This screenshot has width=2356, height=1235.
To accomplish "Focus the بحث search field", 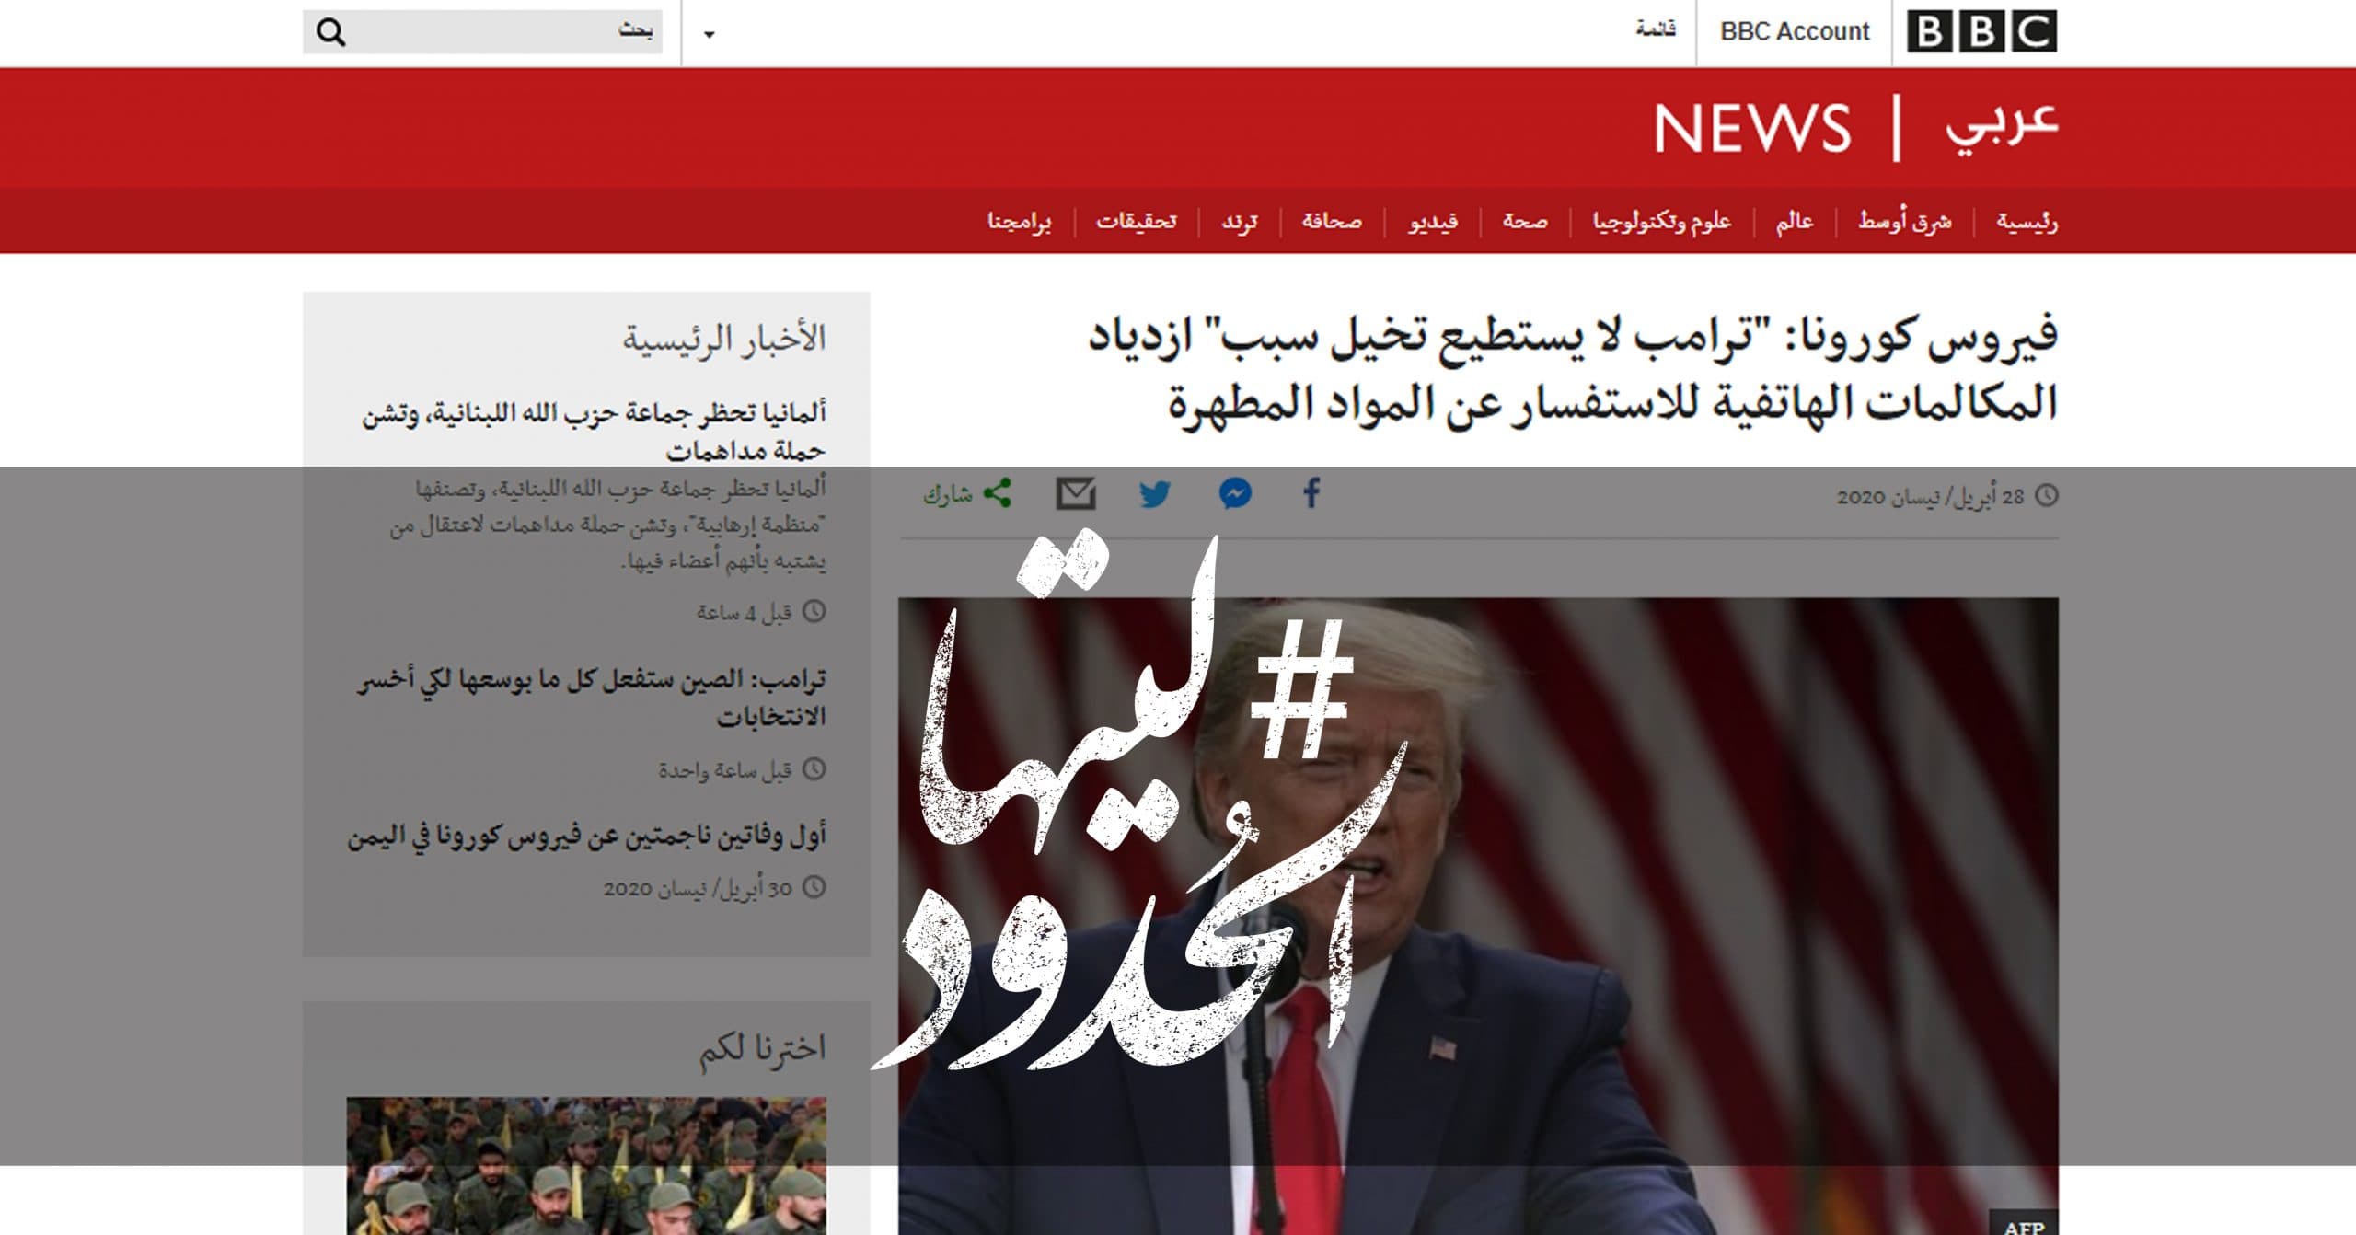I will 482,32.
